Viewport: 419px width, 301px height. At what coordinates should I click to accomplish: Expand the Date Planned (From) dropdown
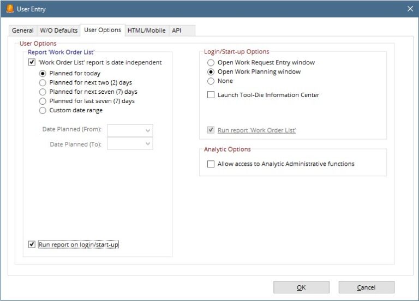pyautogui.click(x=147, y=131)
